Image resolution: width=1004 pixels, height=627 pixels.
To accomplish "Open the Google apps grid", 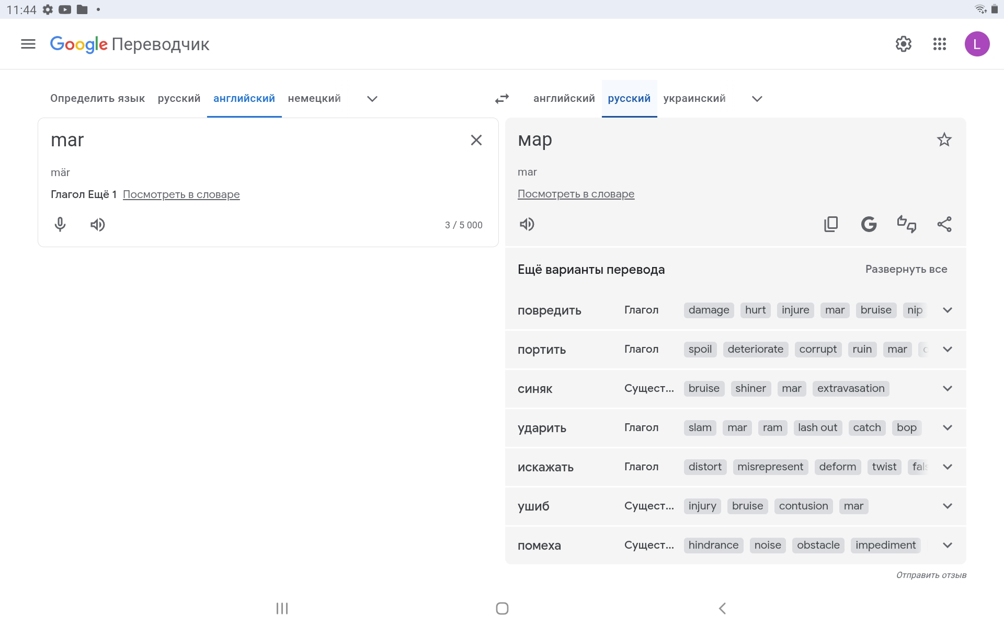I will [x=940, y=44].
